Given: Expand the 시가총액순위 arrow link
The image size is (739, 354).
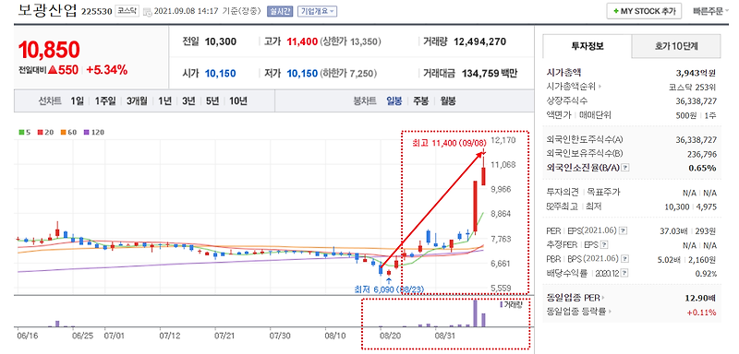Looking at the screenshot, I should (x=600, y=87).
